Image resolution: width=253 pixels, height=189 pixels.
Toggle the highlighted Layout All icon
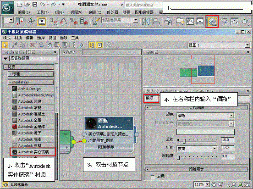click(x=92, y=45)
